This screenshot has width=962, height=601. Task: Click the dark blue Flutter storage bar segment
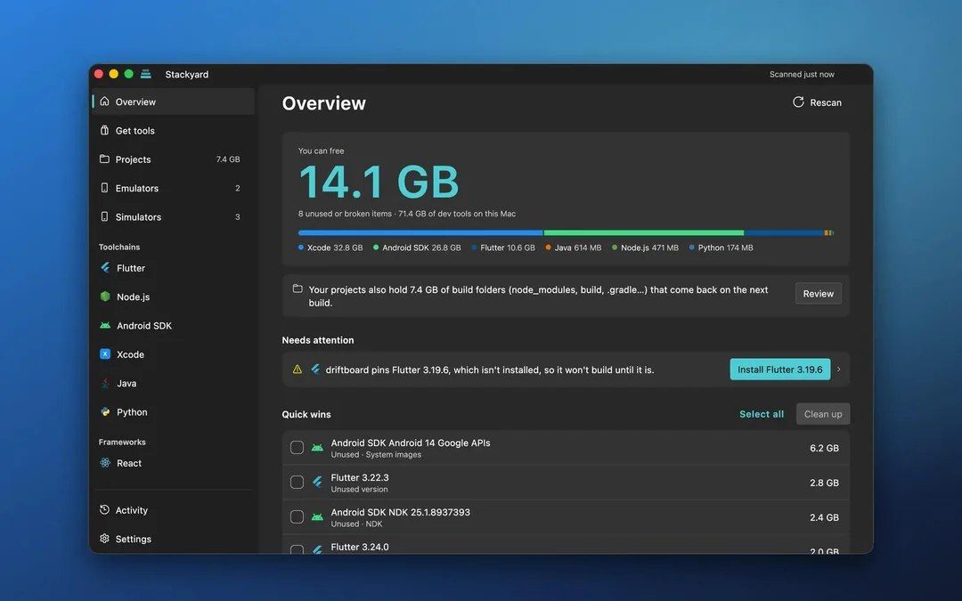(x=784, y=233)
